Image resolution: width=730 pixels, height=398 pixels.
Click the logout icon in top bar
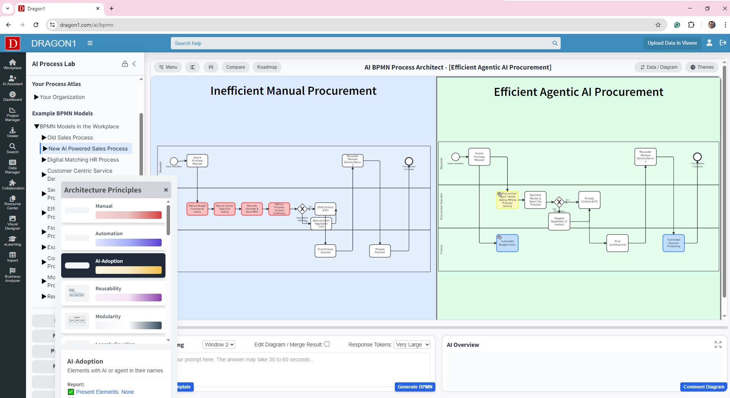click(x=723, y=43)
